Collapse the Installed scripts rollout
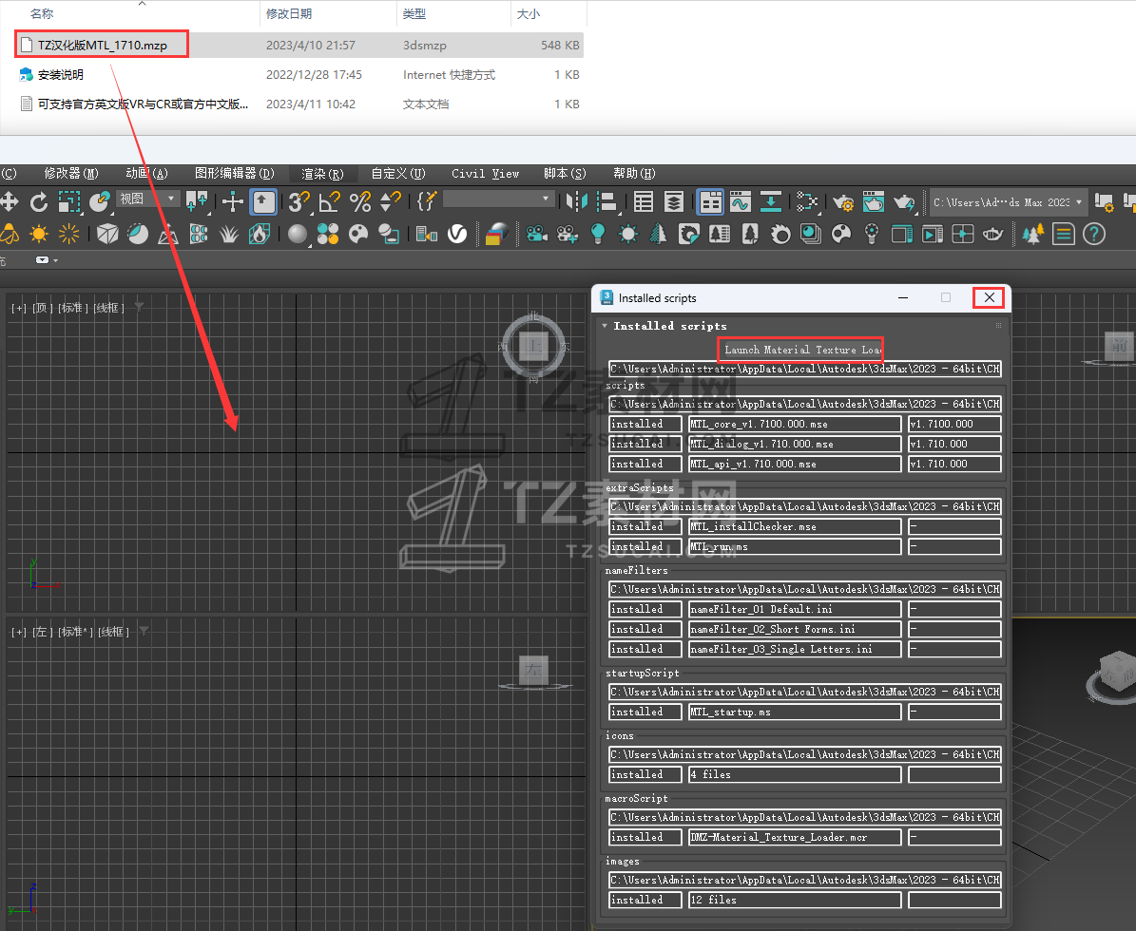 605,326
